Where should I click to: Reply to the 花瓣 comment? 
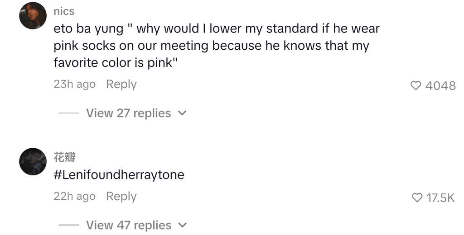(x=121, y=197)
